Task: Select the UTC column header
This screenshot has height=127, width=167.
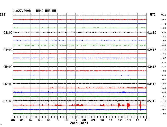Action: coord(153,15)
